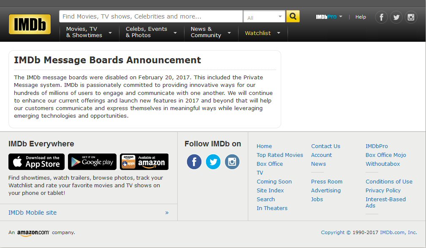Open the All search category dropdown
The height and width of the screenshot is (248, 426).
tap(264, 17)
